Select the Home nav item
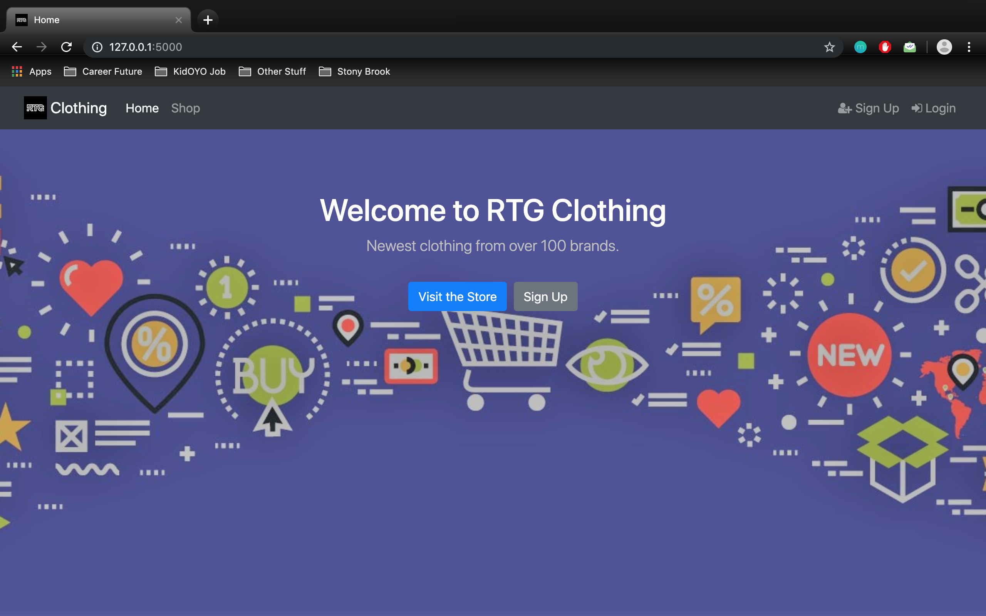Image resolution: width=986 pixels, height=616 pixels. [x=142, y=108]
